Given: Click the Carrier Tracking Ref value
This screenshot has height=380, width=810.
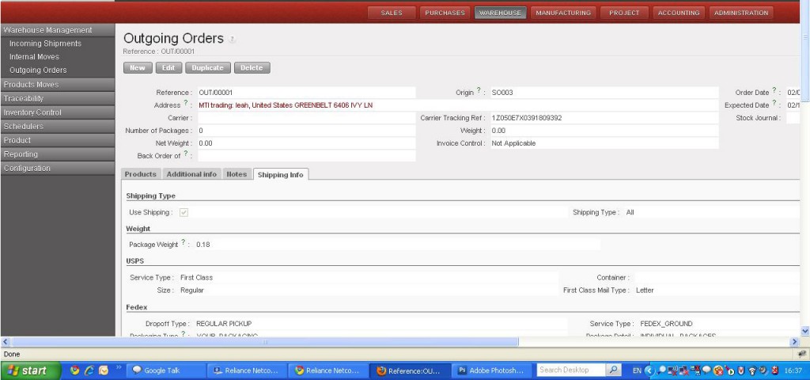Looking at the screenshot, I should point(526,118).
